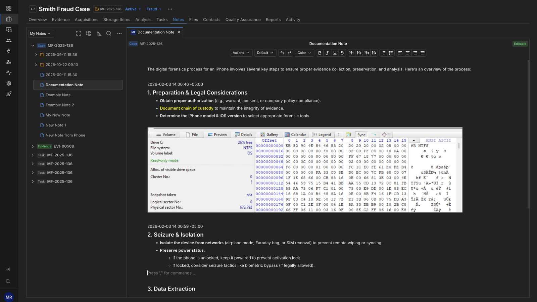Switch to the Evidence tab

coord(61,20)
